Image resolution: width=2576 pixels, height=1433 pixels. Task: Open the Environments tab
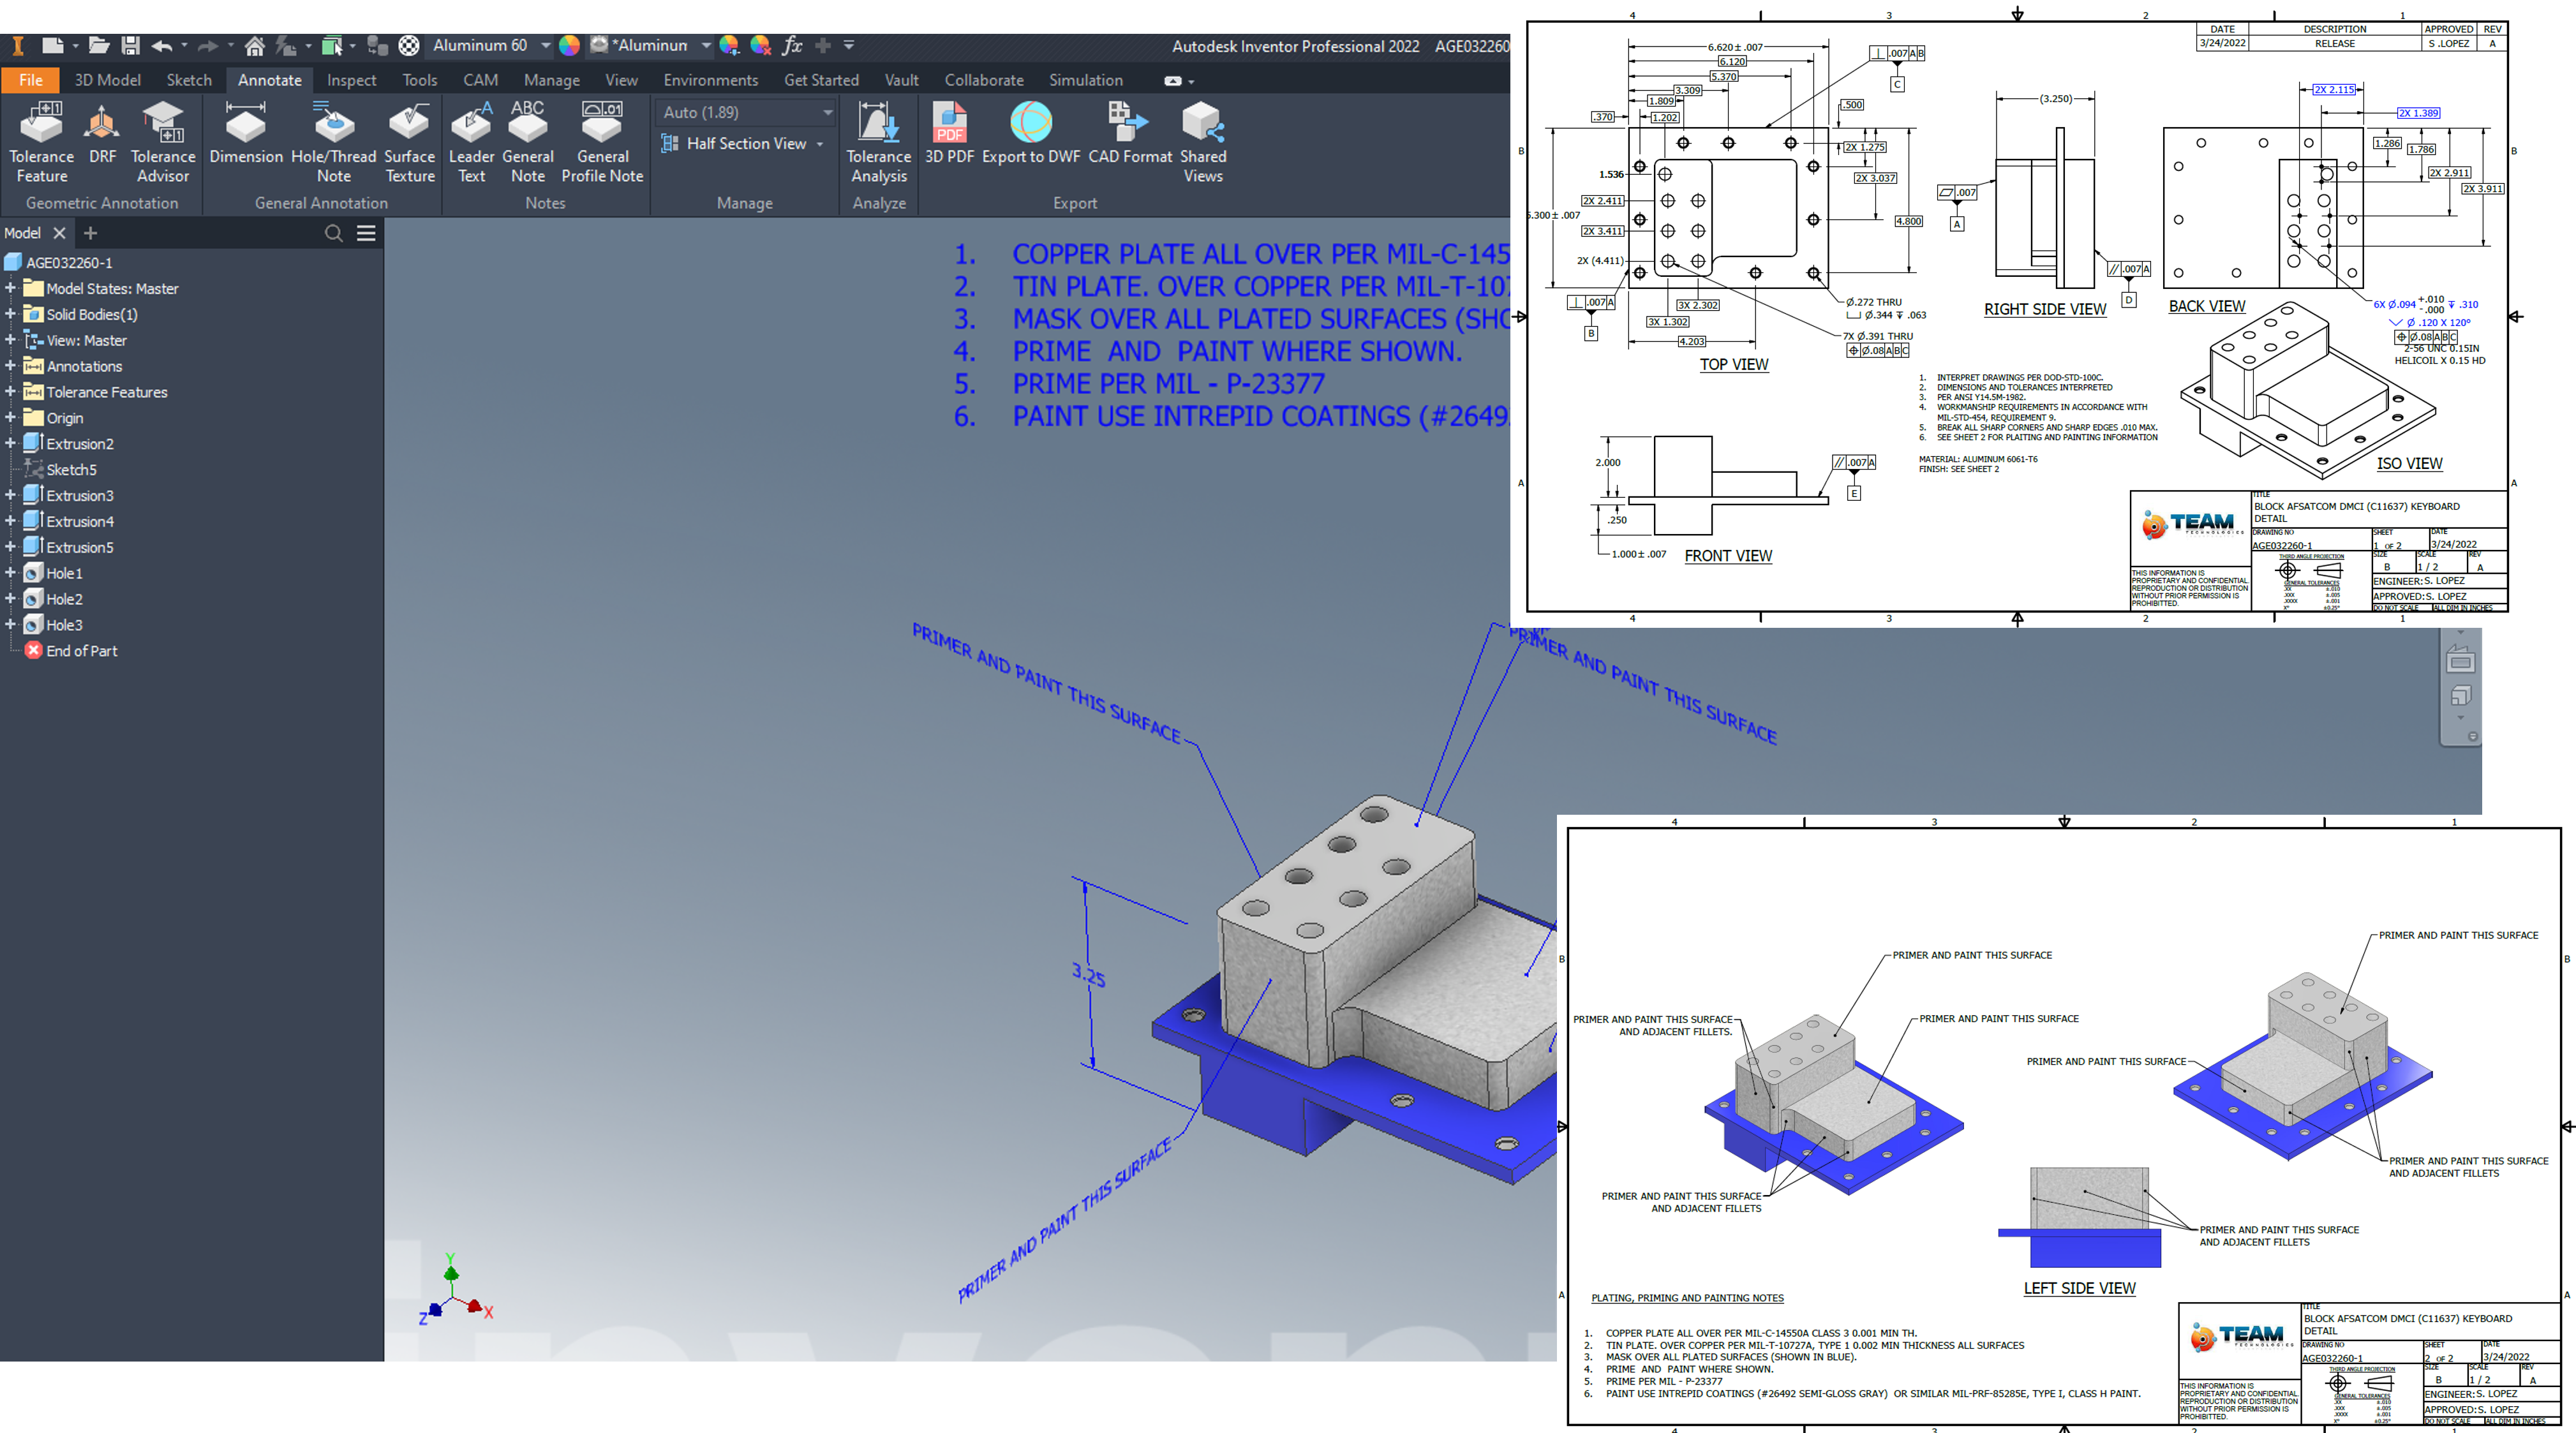711,80
